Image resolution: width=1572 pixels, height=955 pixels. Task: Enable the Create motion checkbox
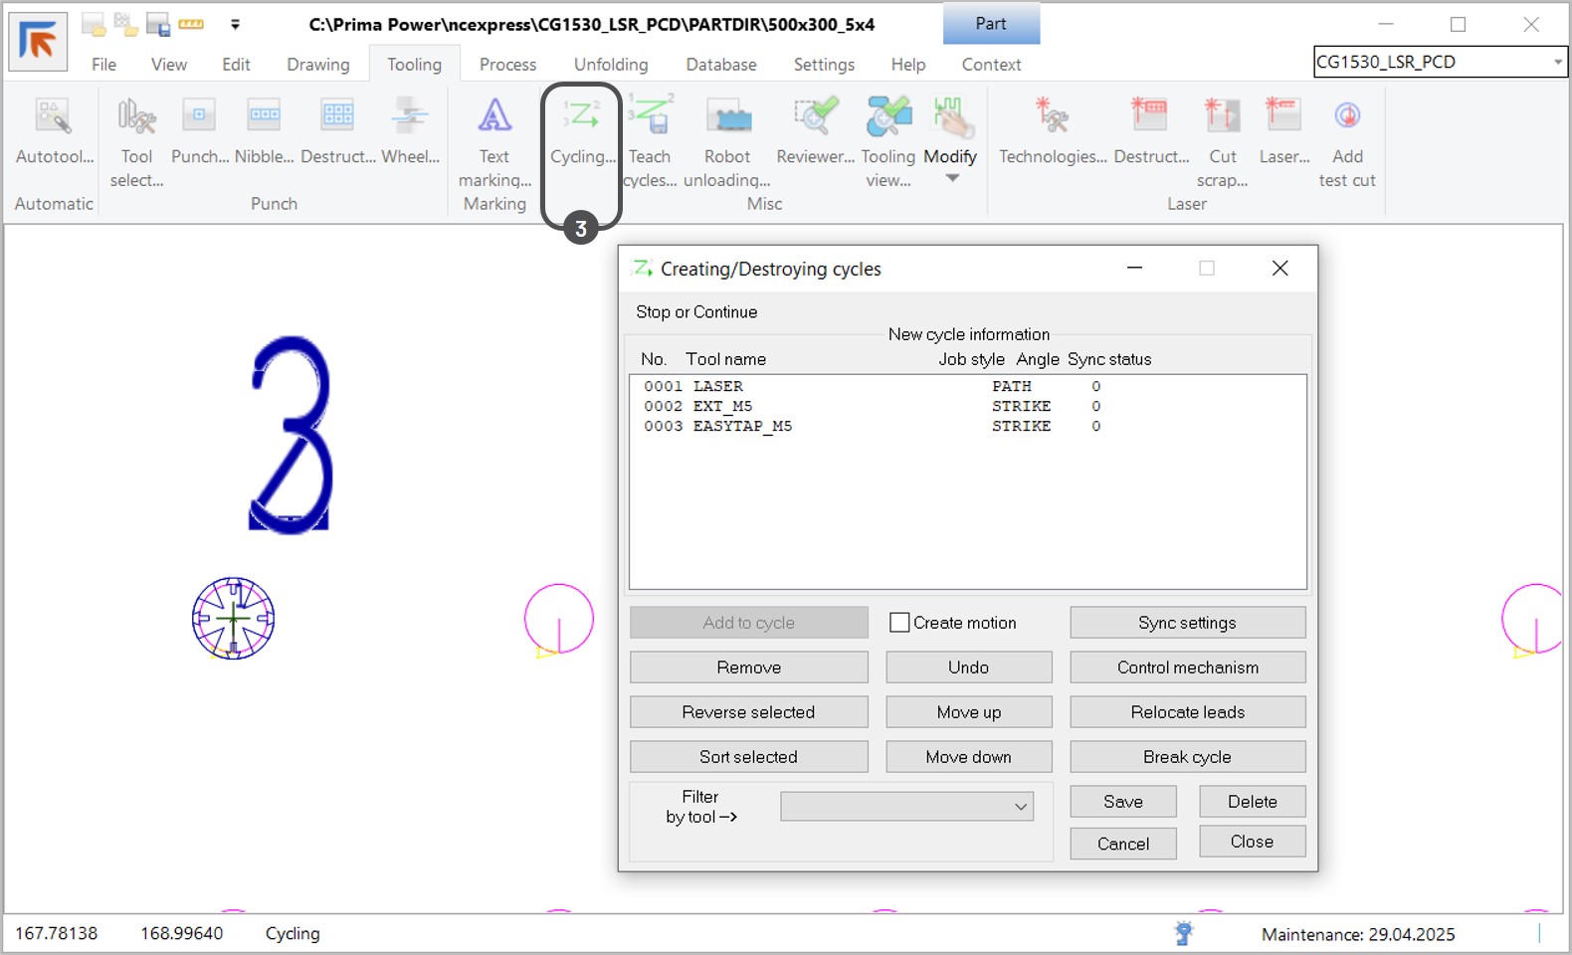899,623
